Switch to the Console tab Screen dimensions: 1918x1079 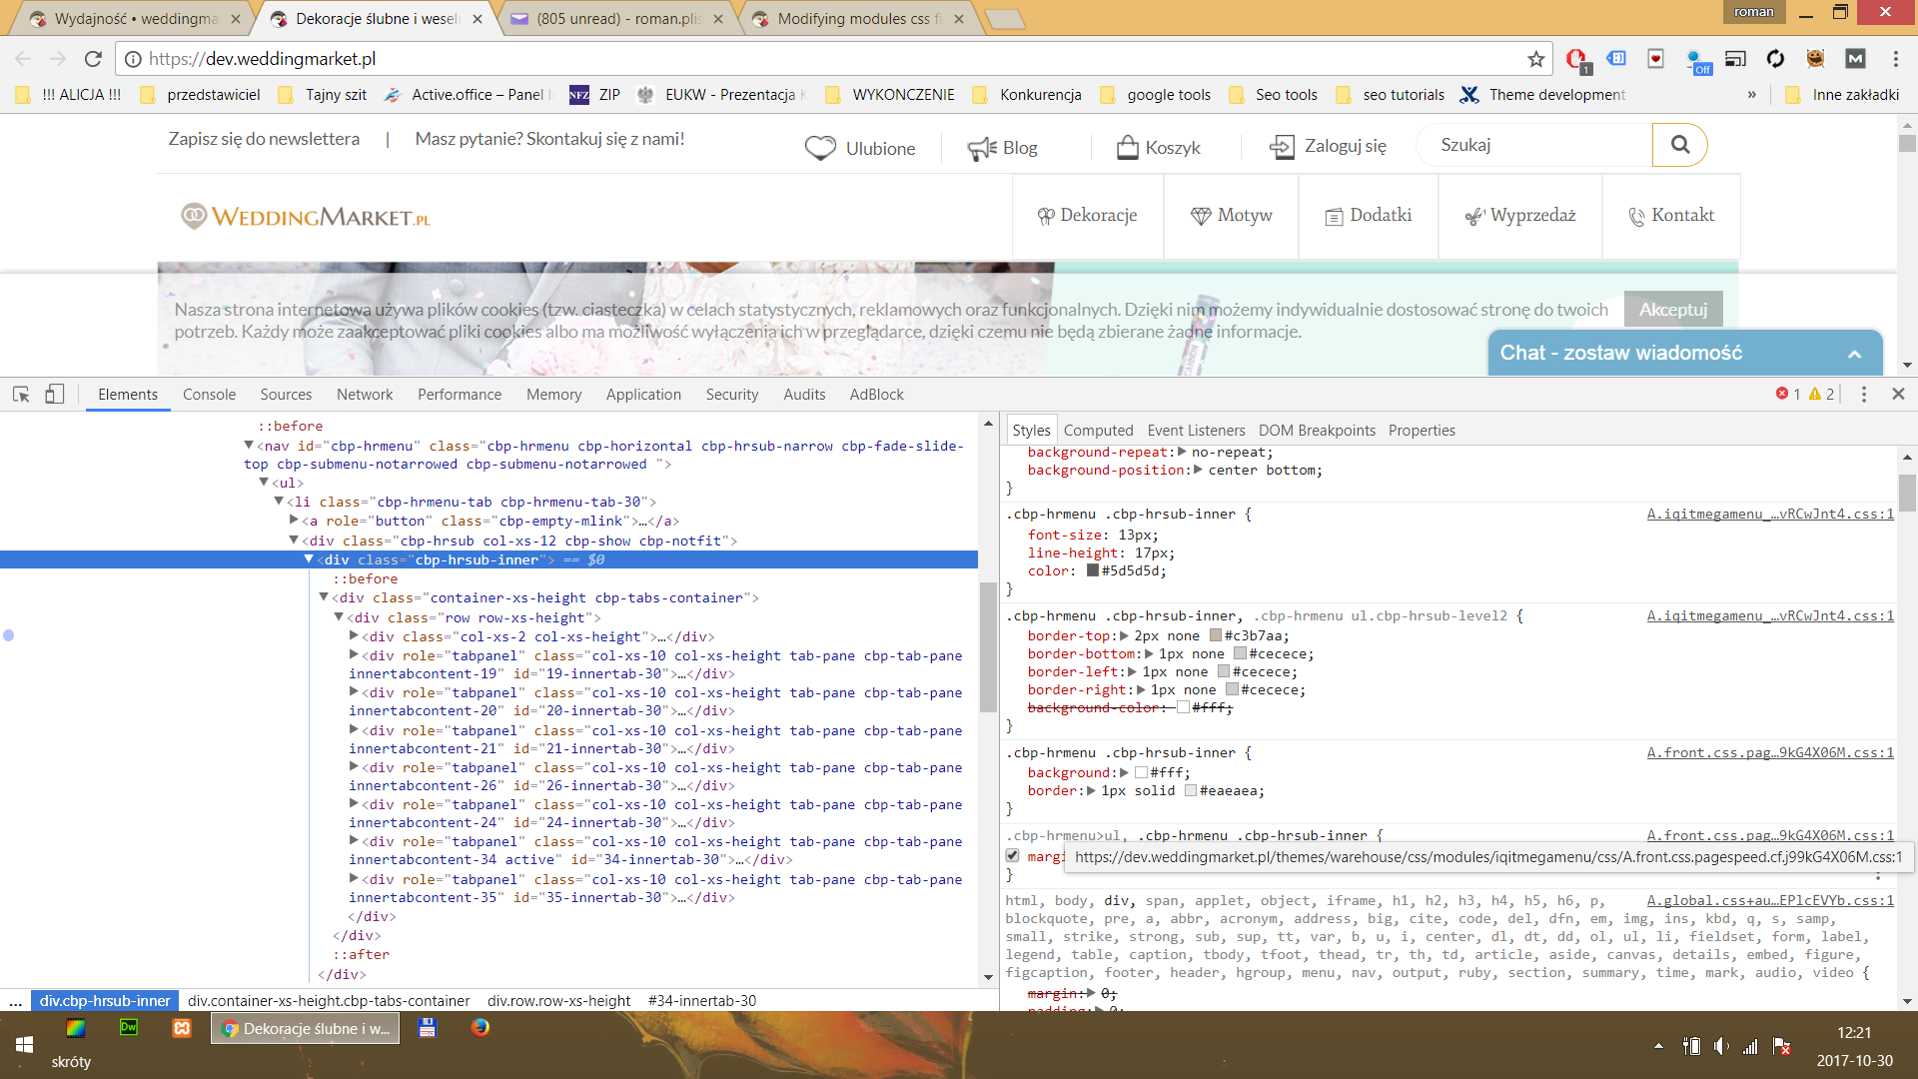(x=209, y=395)
